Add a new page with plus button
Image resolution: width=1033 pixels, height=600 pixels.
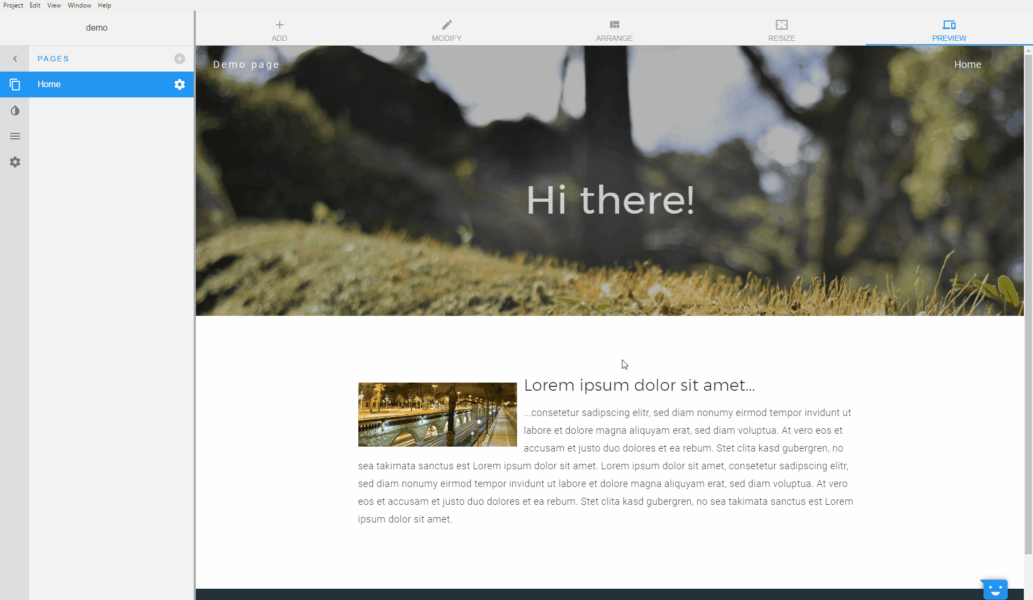tap(180, 59)
